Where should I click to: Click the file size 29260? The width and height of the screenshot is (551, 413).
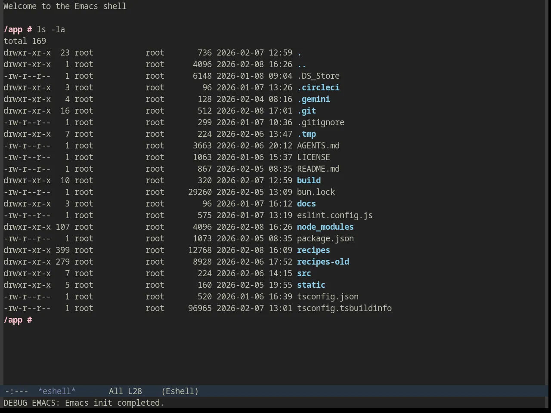200,192
